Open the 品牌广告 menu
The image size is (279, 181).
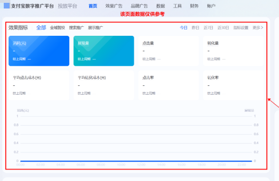pyautogui.click(x=139, y=6)
